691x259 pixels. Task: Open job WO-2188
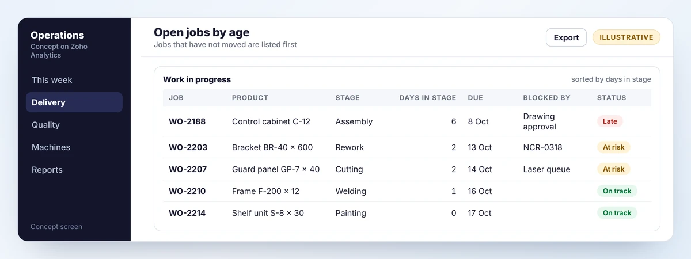point(187,121)
